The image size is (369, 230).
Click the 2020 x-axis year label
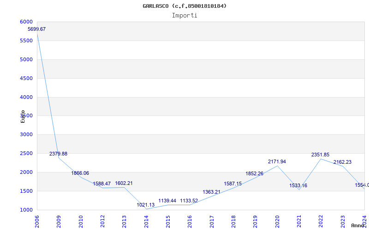pos(277,222)
